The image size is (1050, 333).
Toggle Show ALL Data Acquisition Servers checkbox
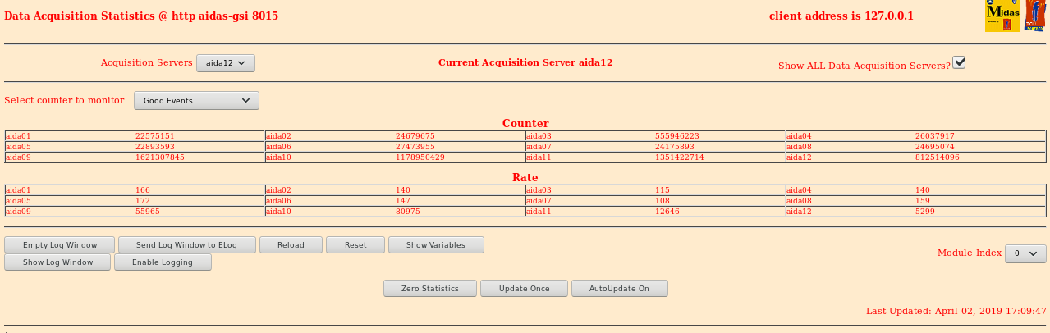958,62
